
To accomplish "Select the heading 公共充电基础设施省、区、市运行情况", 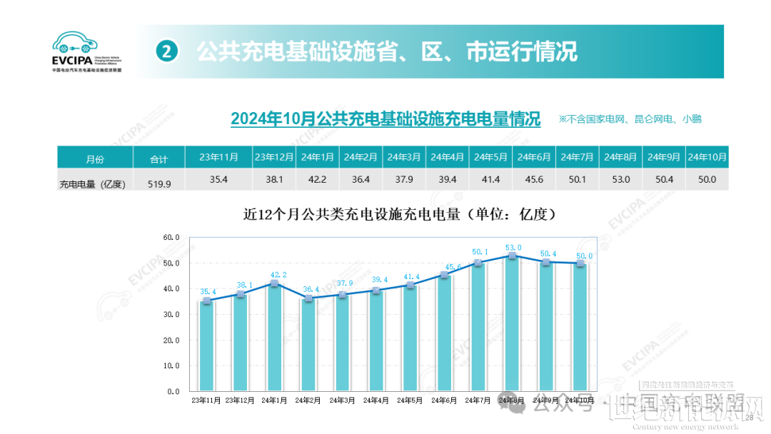I will click(x=387, y=51).
